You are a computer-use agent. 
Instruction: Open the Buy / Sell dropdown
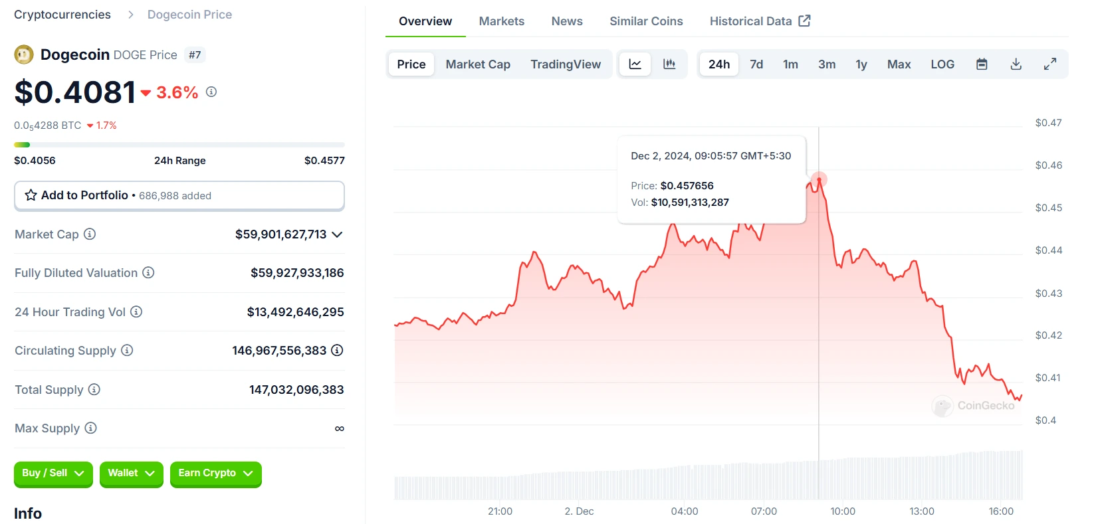point(53,474)
